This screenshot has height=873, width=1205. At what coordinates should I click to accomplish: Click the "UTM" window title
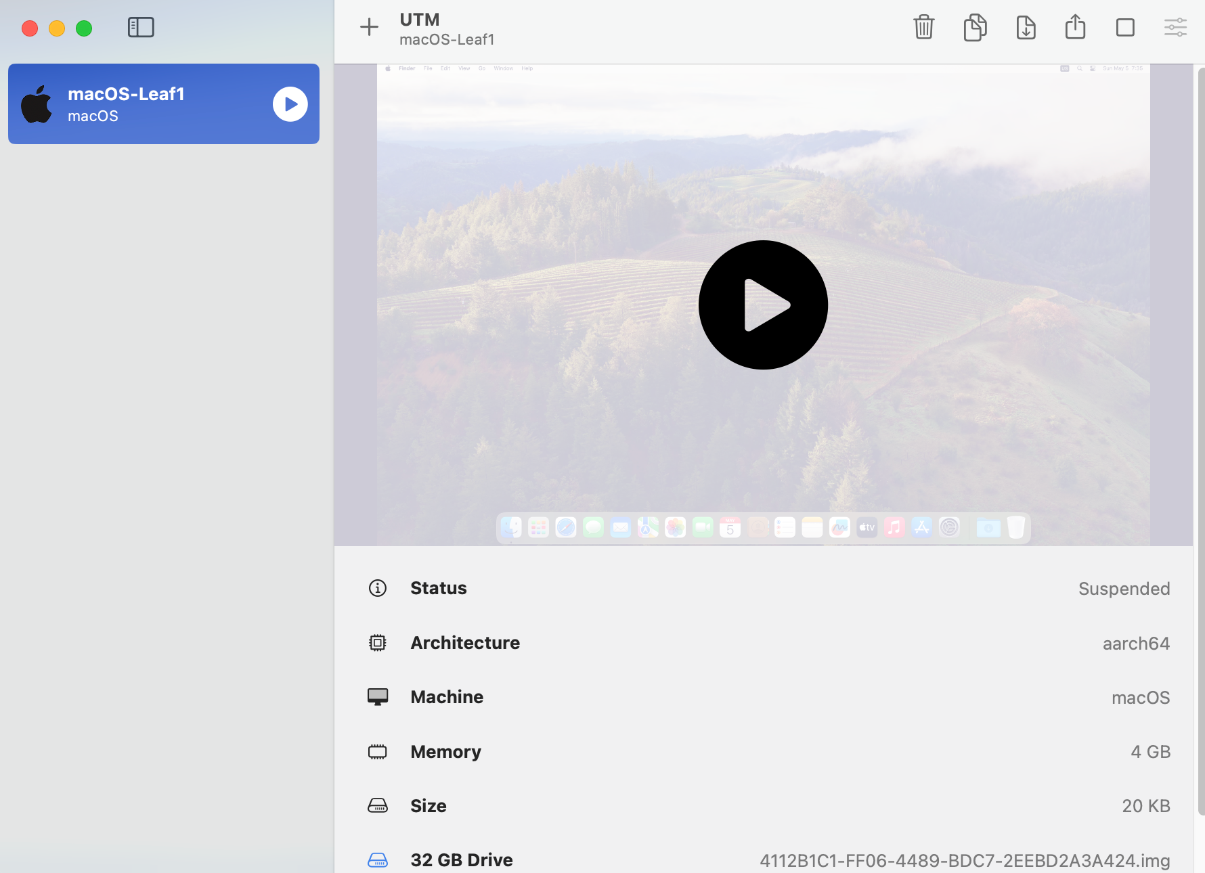pyautogui.click(x=420, y=20)
